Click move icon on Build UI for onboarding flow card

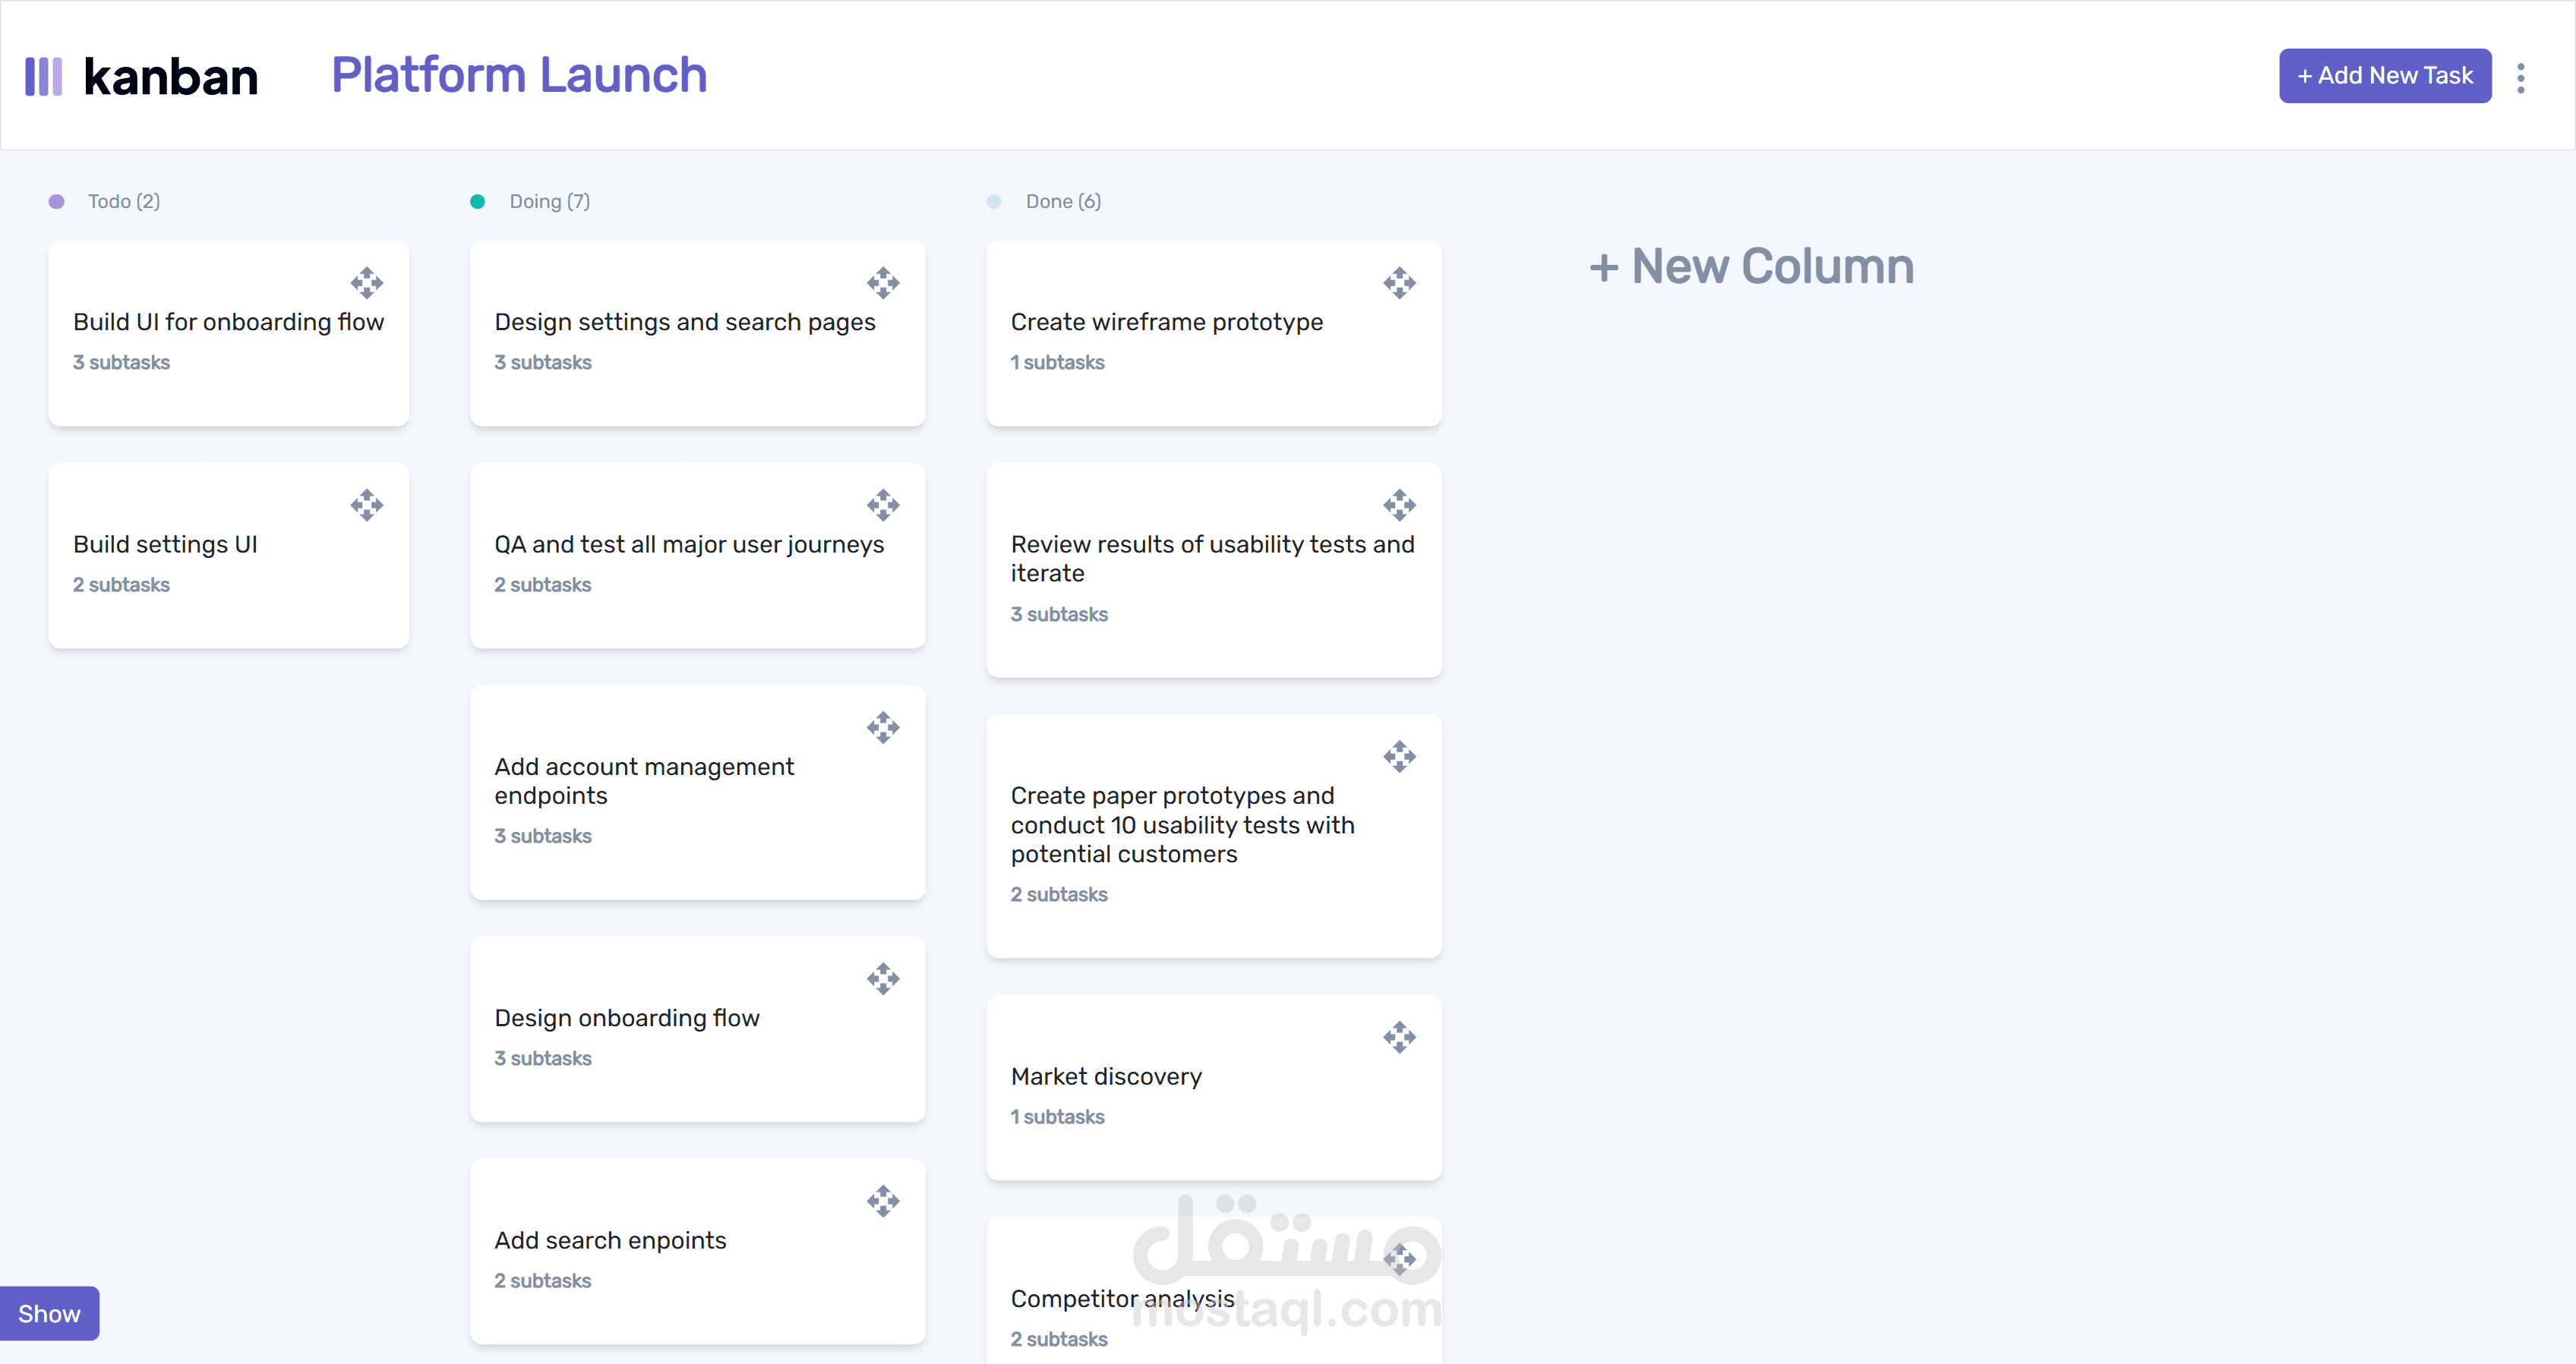pyautogui.click(x=366, y=283)
